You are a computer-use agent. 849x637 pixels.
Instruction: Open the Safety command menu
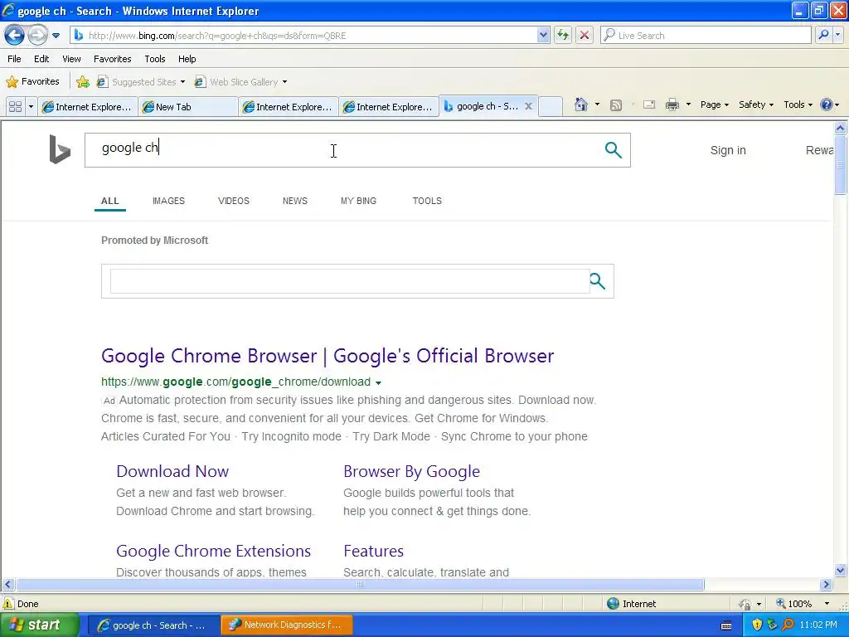click(x=756, y=105)
